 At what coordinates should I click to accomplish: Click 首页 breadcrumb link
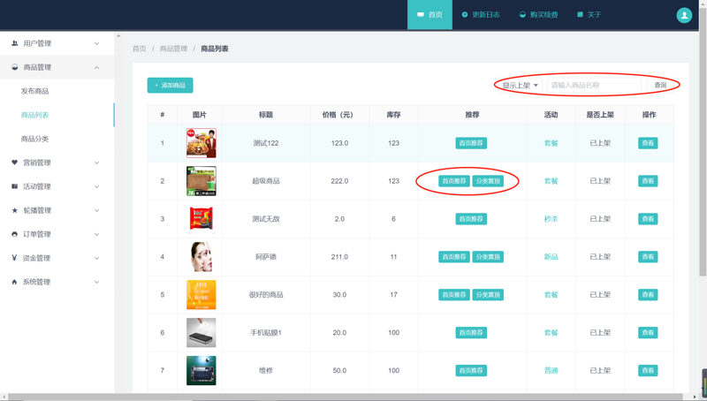pyautogui.click(x=140, y=49)
